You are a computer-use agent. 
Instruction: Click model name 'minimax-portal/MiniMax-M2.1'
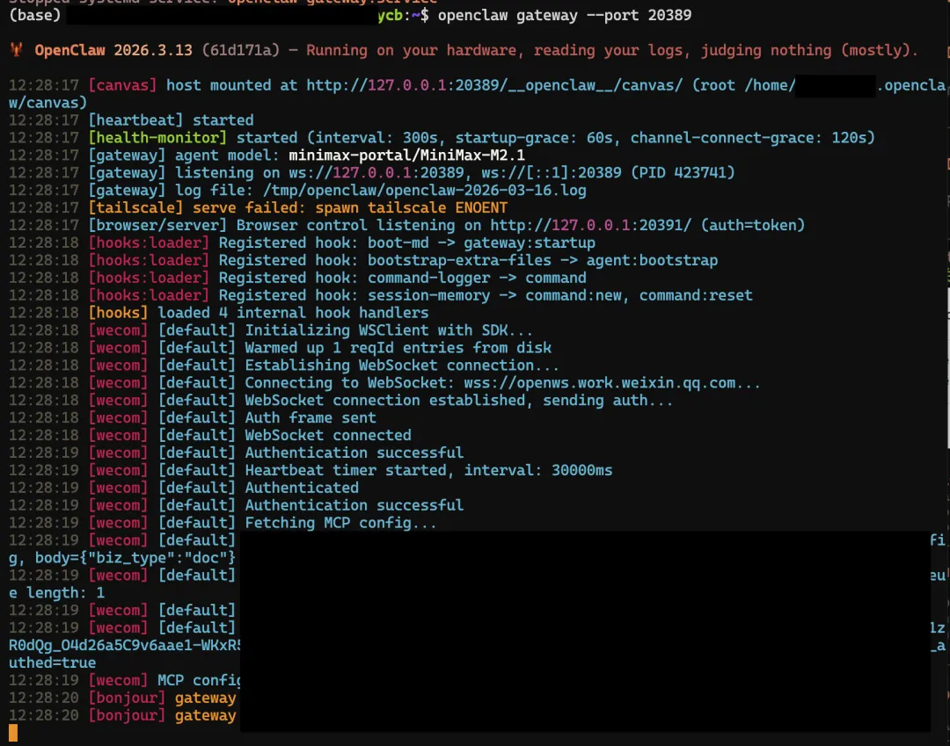406,156
